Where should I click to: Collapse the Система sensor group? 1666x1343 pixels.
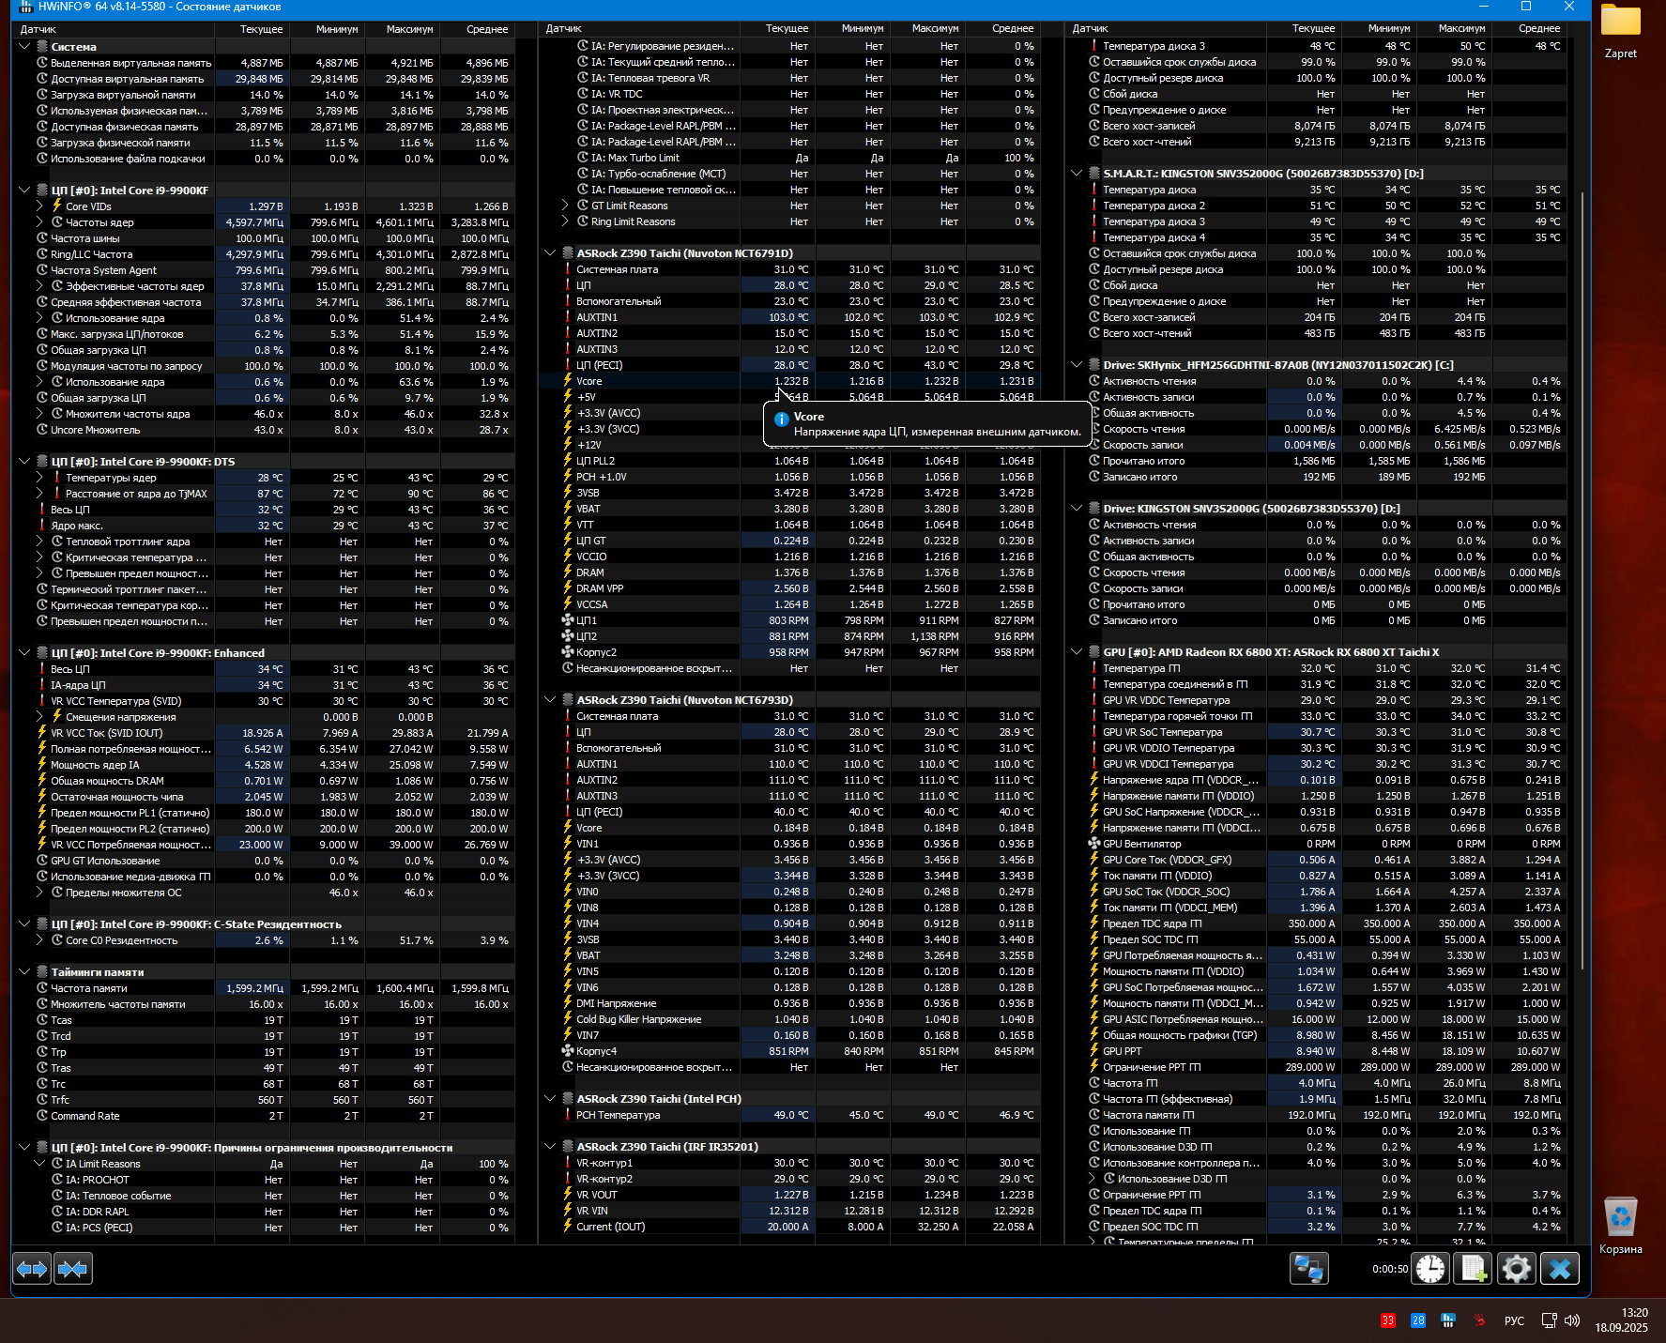click(x=24, y=47)
